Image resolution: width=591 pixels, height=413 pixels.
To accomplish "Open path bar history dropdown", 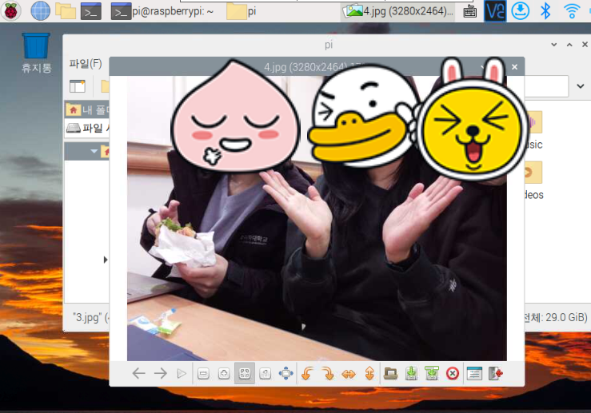I will (x=581, y=86).
